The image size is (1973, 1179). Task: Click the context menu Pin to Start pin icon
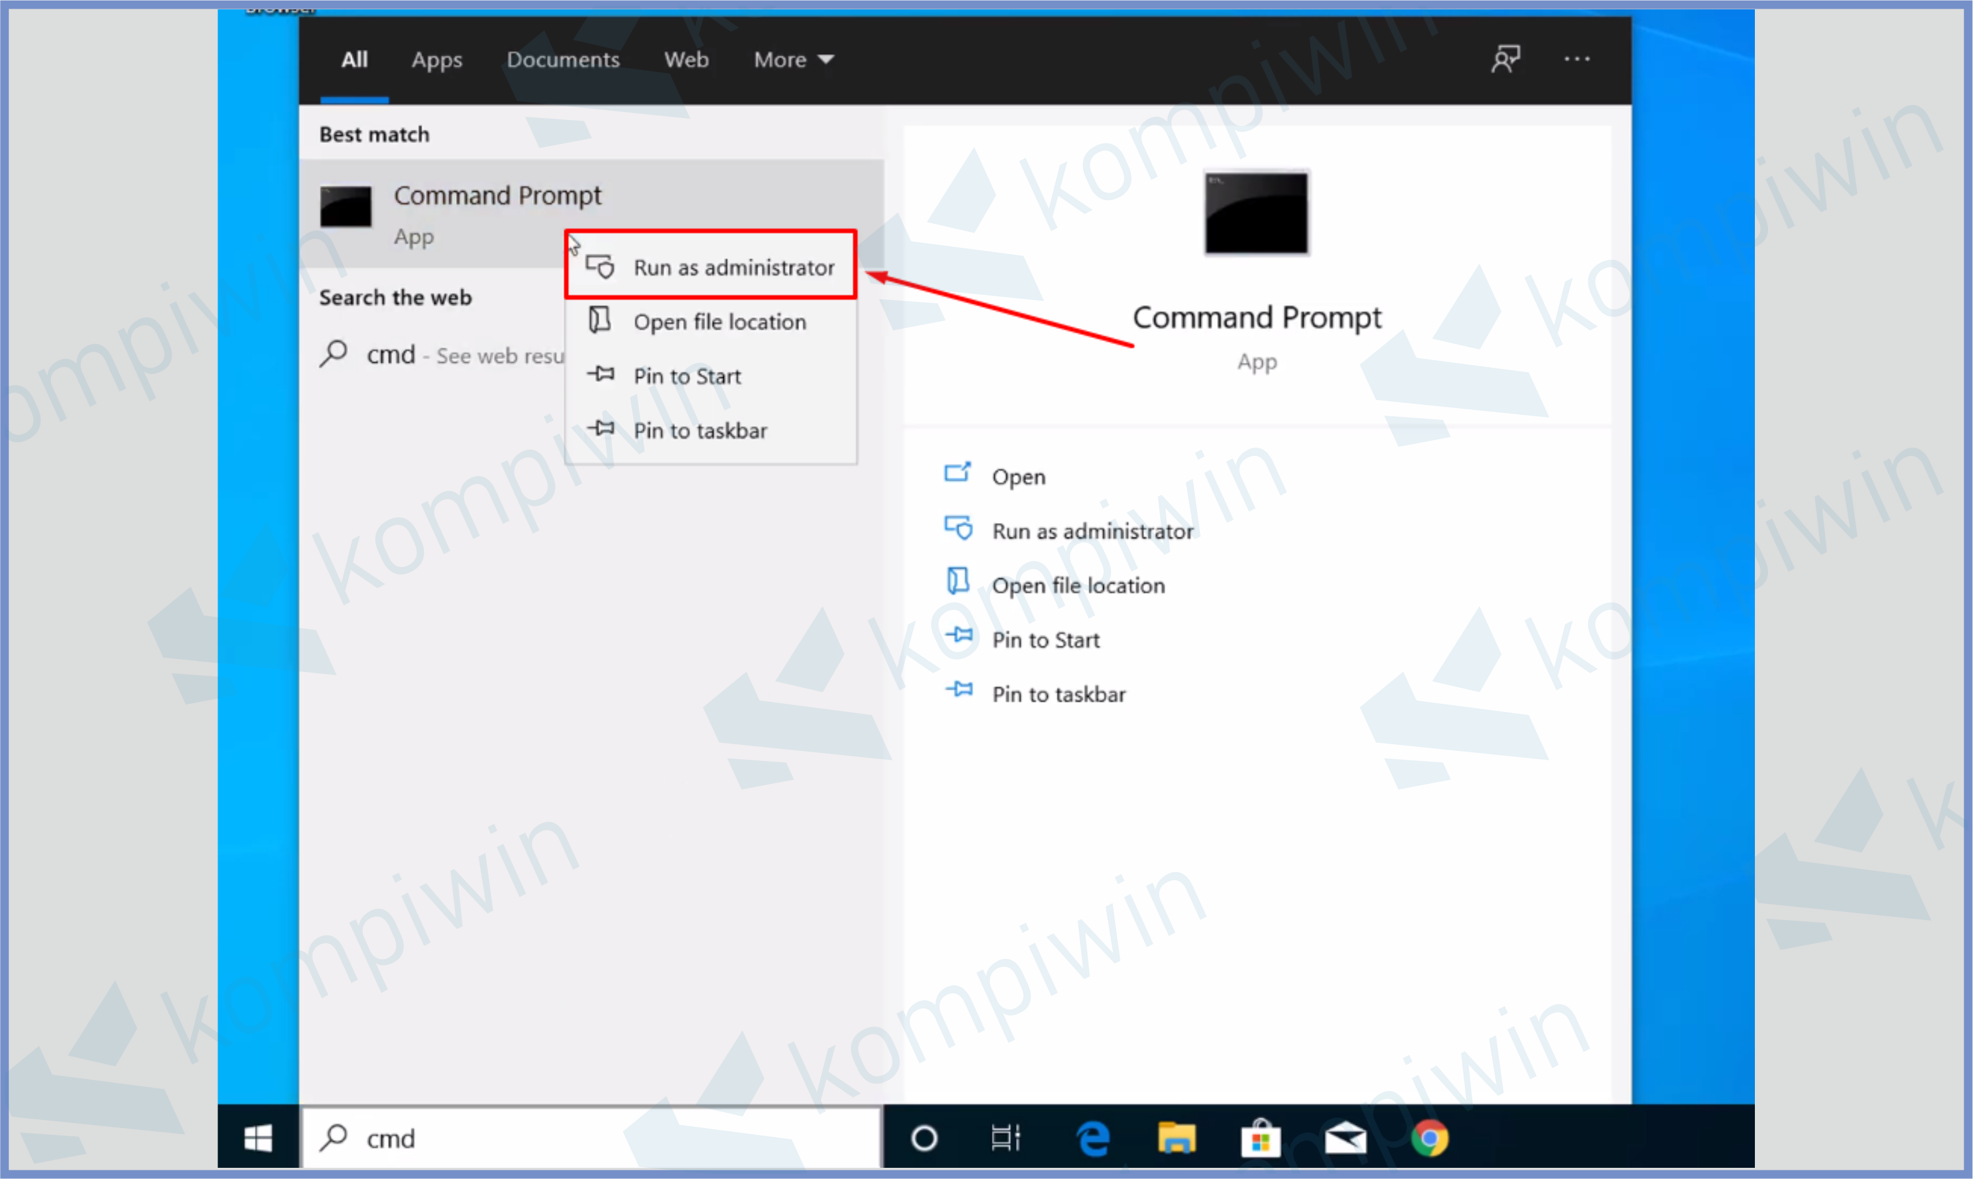point(602,373)
